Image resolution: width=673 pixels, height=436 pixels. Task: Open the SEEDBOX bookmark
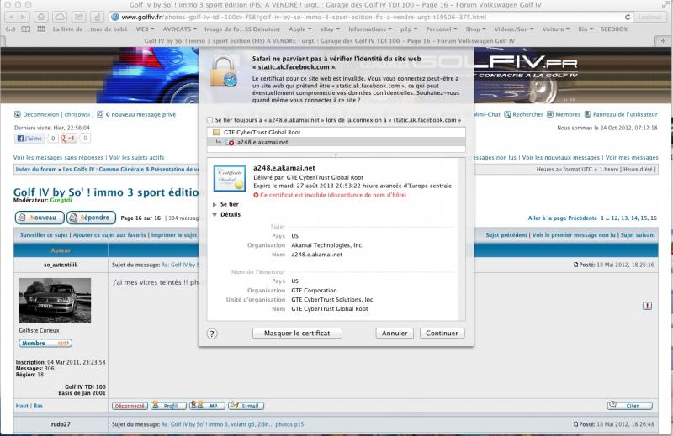[614, 29]
